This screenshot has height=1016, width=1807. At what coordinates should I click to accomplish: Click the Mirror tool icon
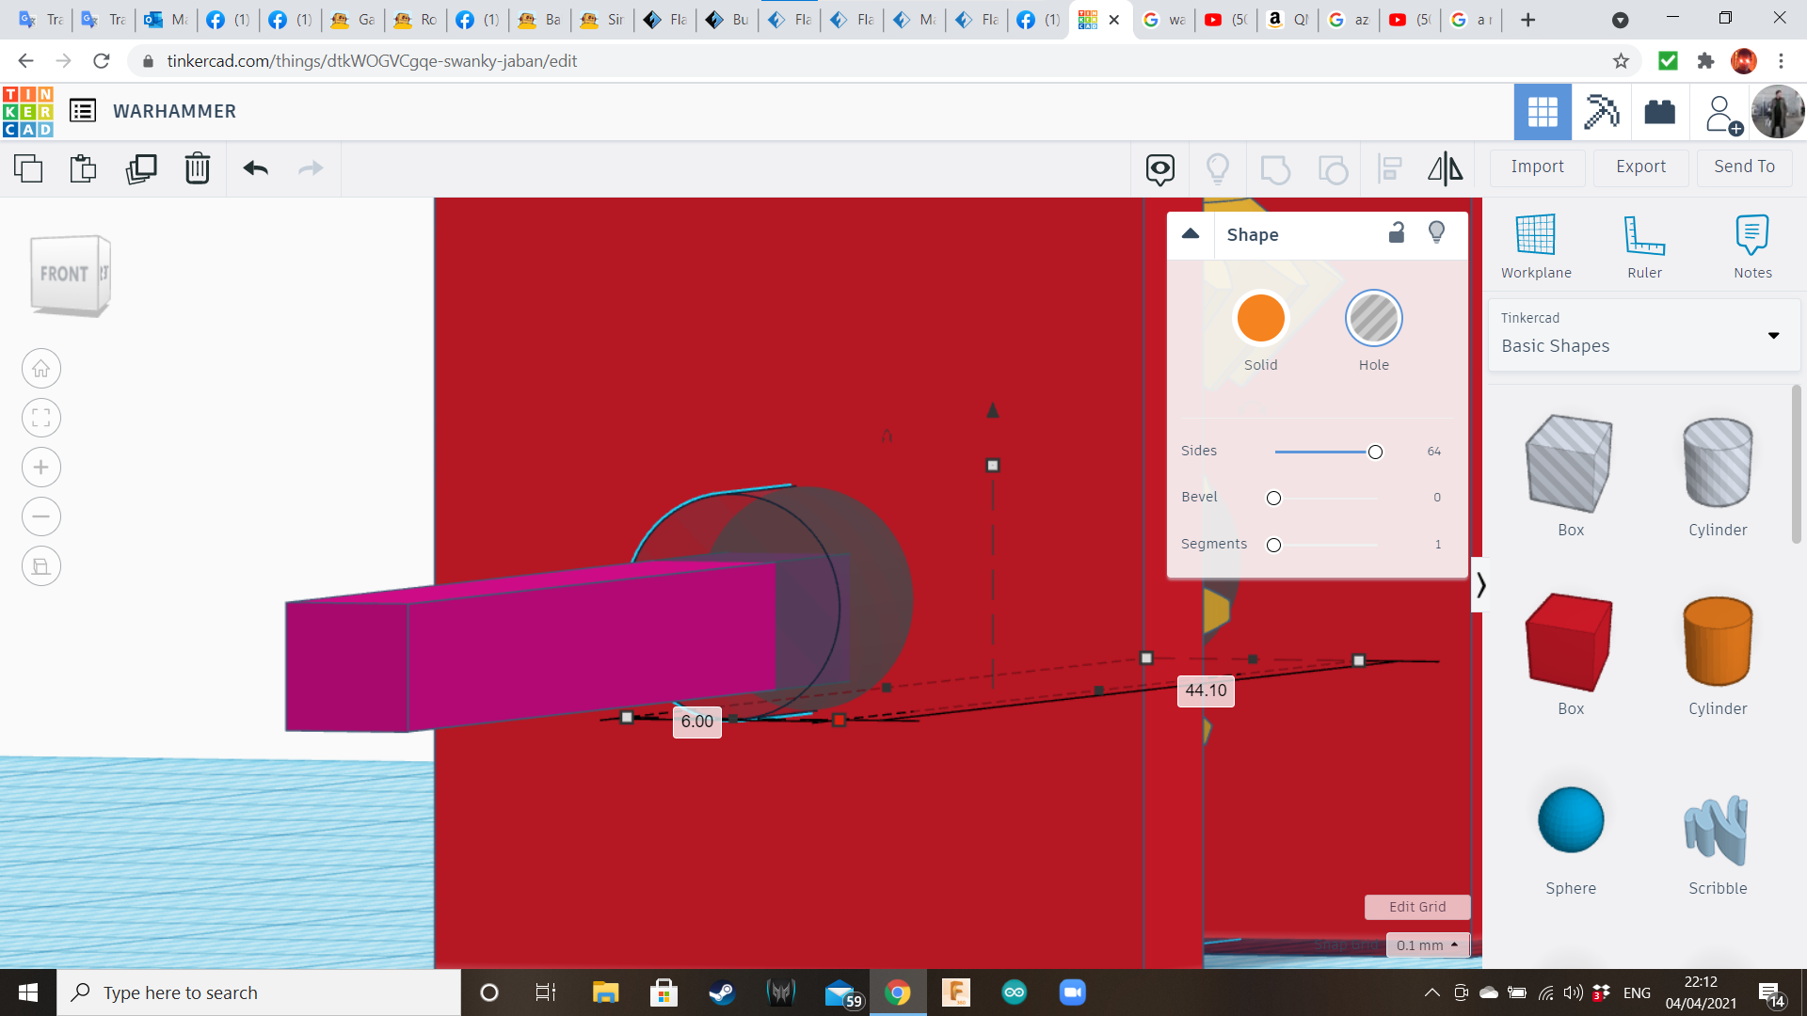point(1445,169)
